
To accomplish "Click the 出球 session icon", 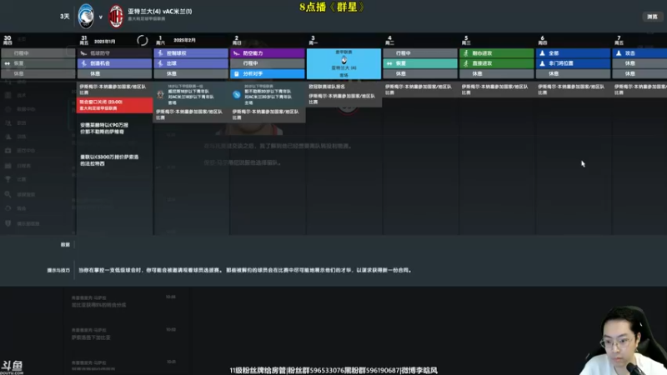I will [x=160, y=63].
